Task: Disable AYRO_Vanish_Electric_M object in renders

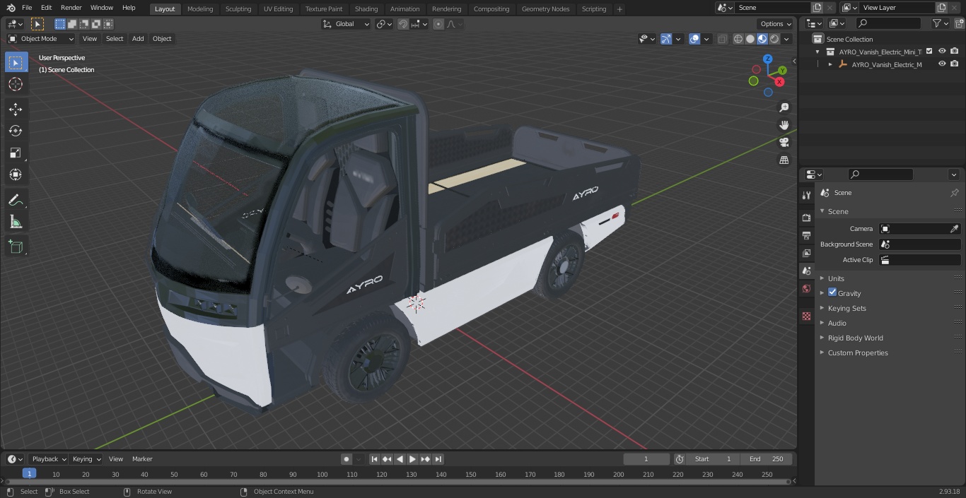Action: tap(955, 64)
